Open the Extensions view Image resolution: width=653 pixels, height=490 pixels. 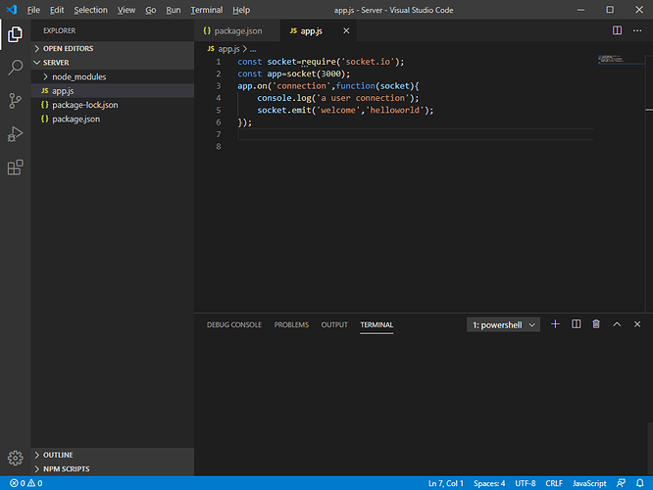tap(15, 168)
